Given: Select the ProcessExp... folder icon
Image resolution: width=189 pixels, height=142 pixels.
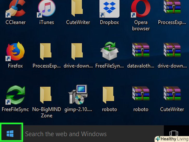Looking at the screenshot, I should (46, 51).
